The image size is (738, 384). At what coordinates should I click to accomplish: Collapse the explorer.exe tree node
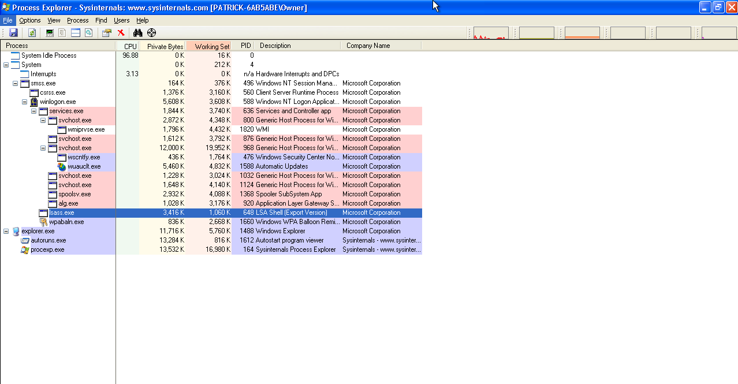[6, 231]
